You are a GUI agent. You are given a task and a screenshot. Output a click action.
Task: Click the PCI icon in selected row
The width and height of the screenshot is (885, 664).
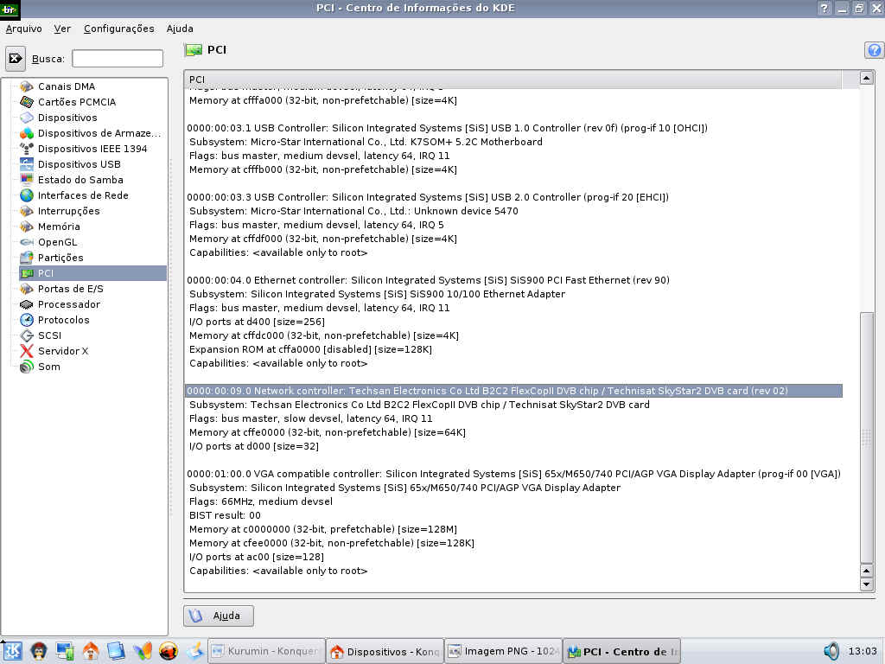[27, 273]
